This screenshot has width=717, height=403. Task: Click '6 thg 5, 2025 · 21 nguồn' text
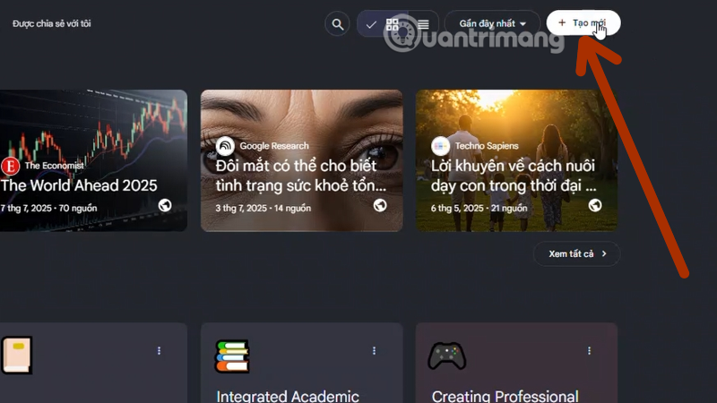[479, 209]
